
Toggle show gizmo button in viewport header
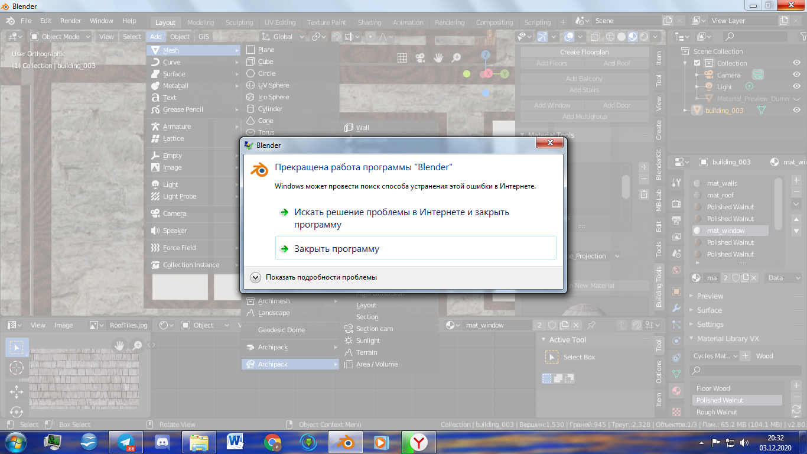tap(542, 37)
